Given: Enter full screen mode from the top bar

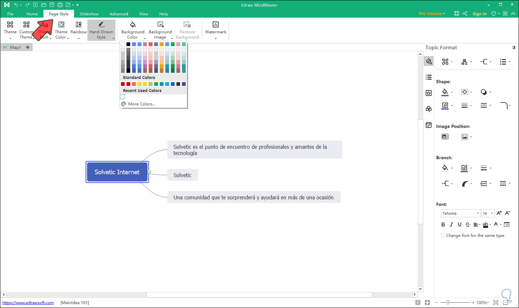Looking at the screenshot, I should 457,14.
